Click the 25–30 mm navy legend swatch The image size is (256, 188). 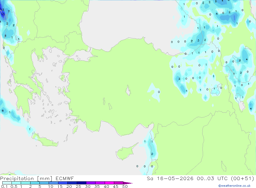click(x=81, y=183)
